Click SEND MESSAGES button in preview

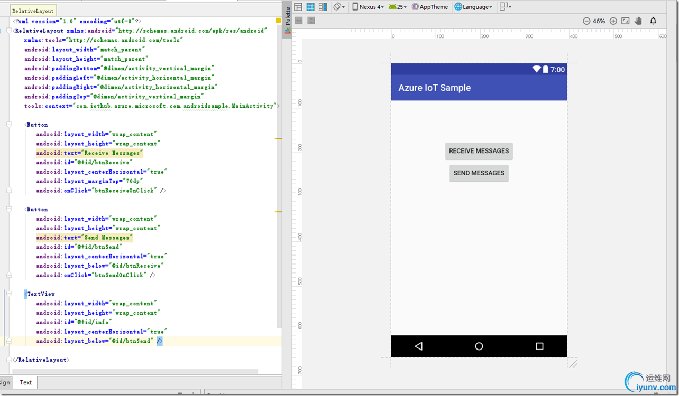tap(479, 173)
